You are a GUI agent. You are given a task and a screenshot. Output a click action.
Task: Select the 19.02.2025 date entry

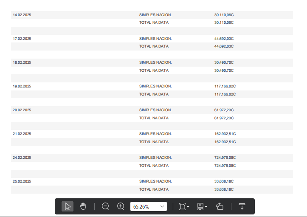pos(22,86)
